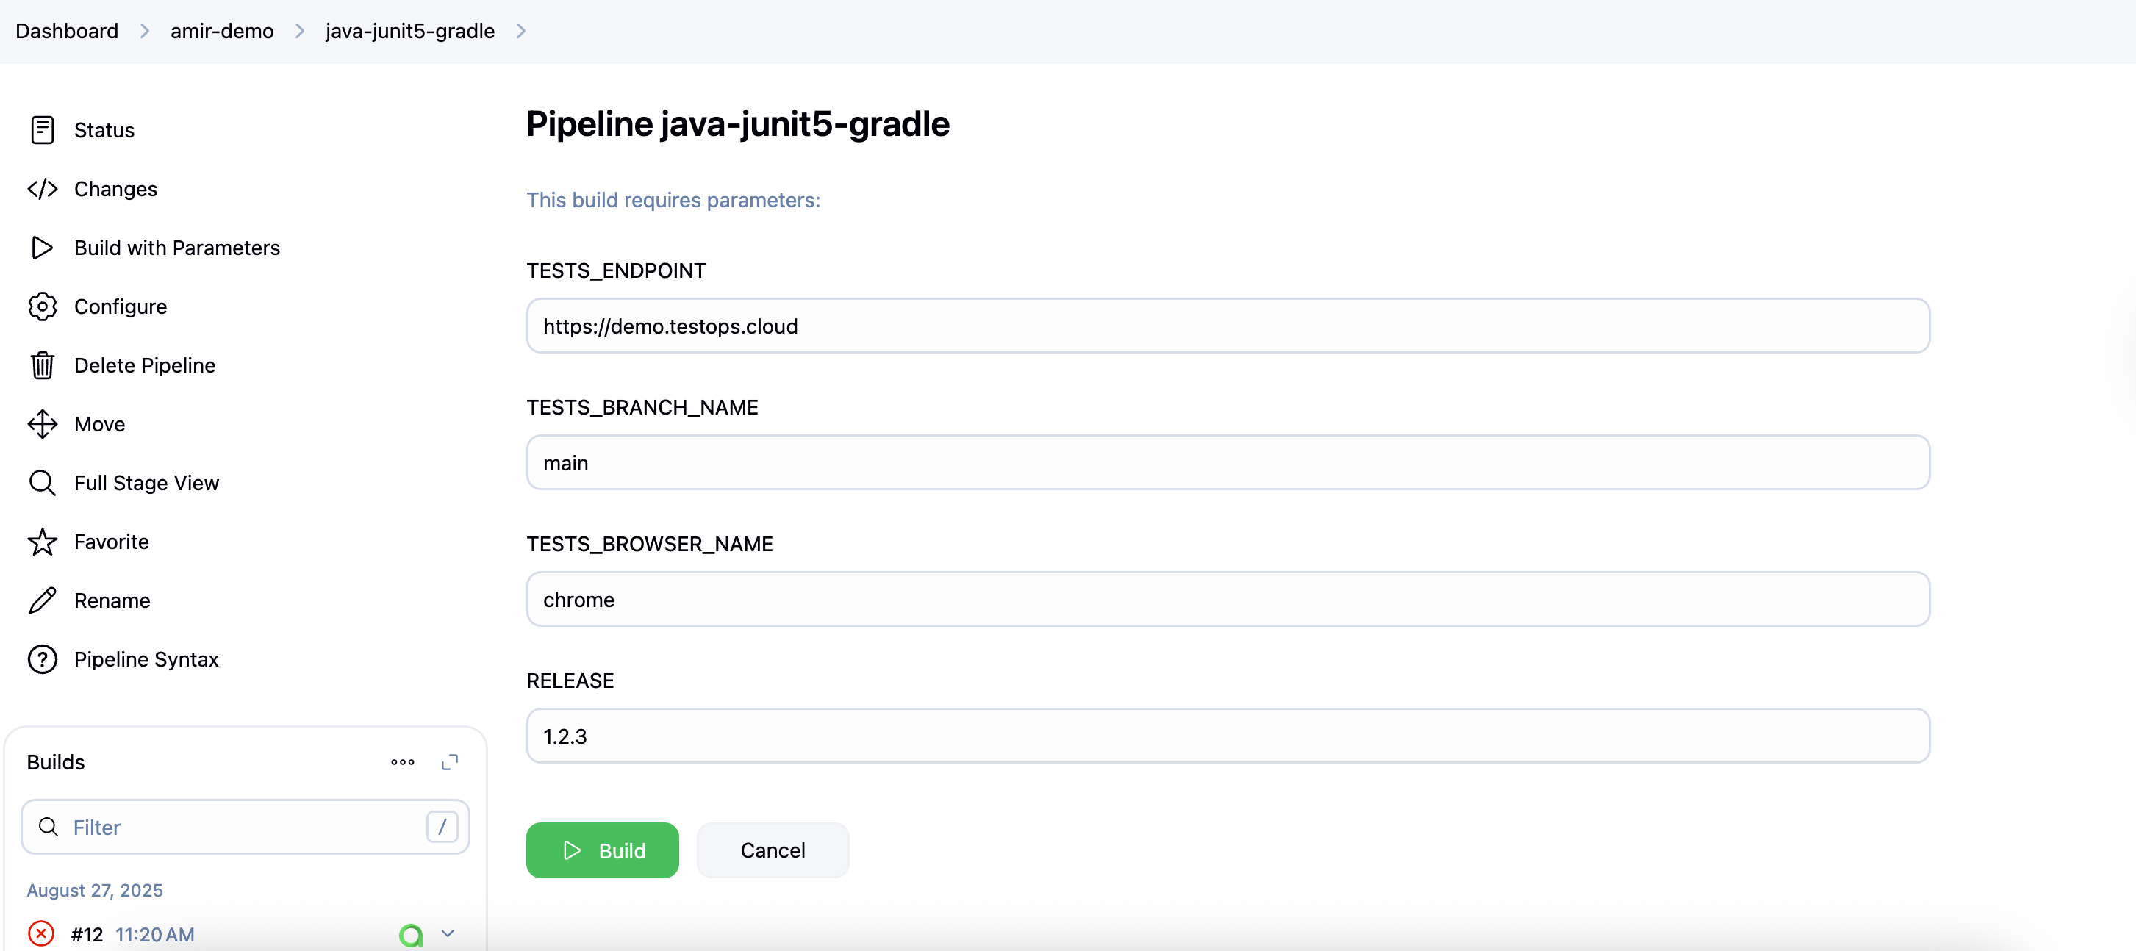Screen dimensions: 2136x951
Task: Select Build with Parameters in sidebar
Action: click(x=176, y=248)
